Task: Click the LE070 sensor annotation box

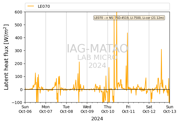Action: (129, 18)
